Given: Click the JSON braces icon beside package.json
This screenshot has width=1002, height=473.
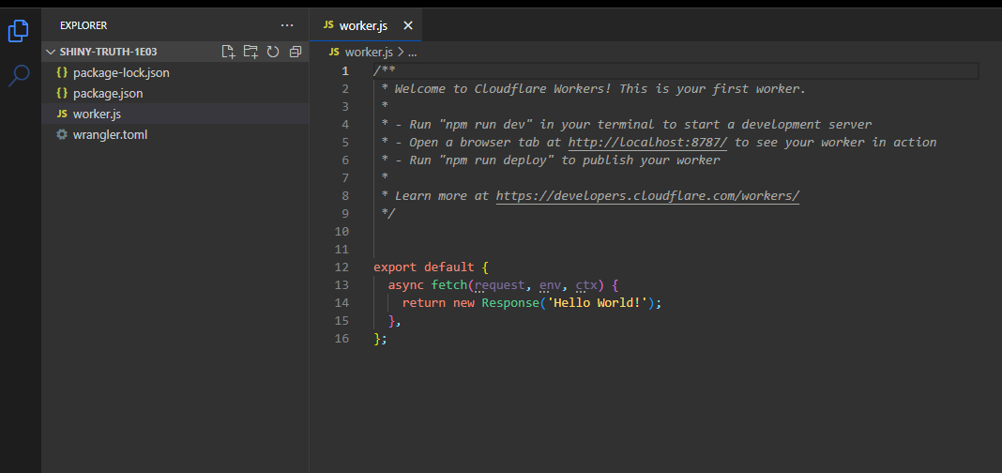Looking at the screenshot, I should (62, 93).
